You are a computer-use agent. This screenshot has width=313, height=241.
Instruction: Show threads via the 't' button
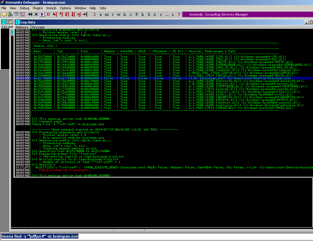(113, 14)
